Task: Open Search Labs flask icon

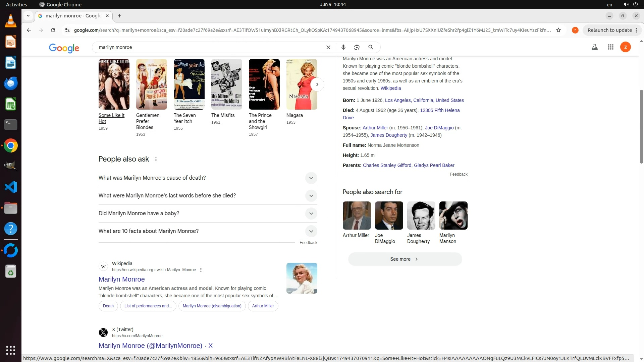Action: (x=595, y=47)
